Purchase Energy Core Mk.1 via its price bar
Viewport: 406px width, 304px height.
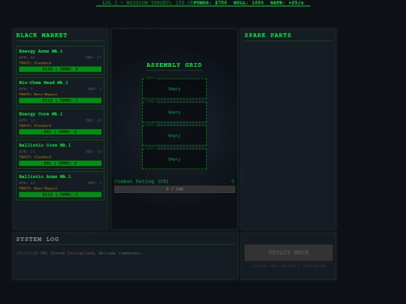click(x=60, y=131)
